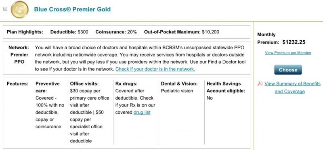Click the Network Premier PPO label
This screenshot has width=323, height=150.
tap(19, 55)
